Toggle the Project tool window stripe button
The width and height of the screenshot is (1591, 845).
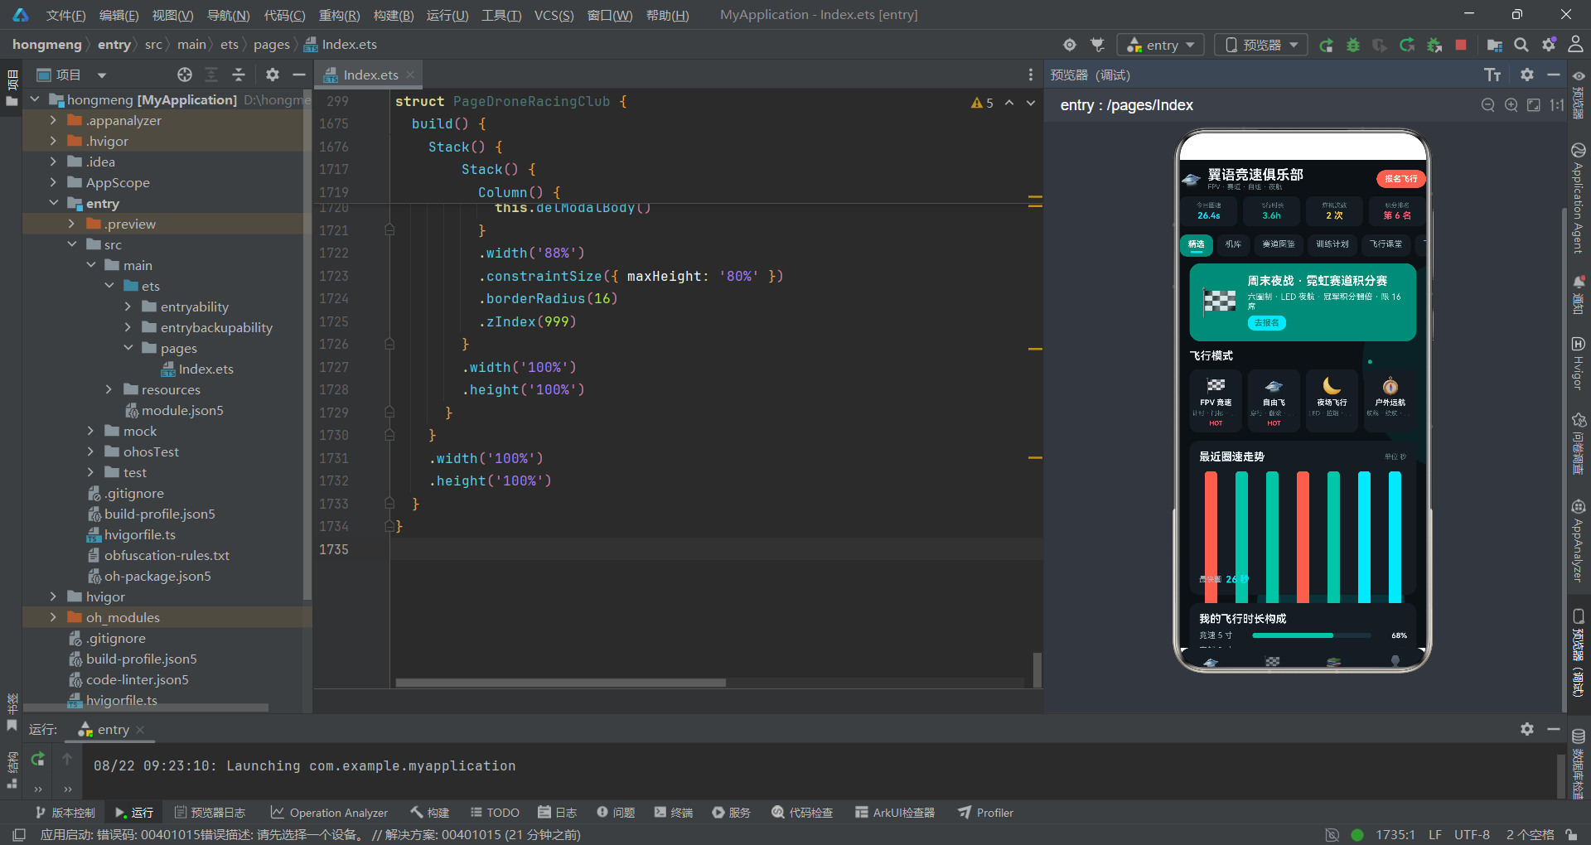coord(12,88)
